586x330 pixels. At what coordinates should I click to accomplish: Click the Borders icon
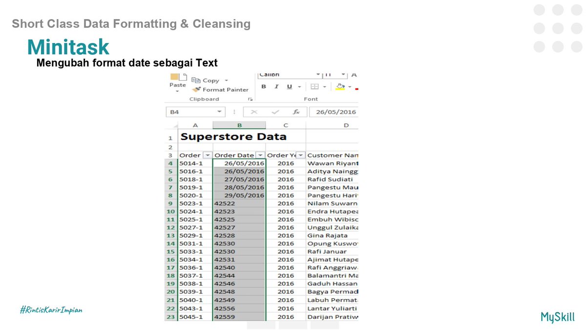tap(315, 87)
